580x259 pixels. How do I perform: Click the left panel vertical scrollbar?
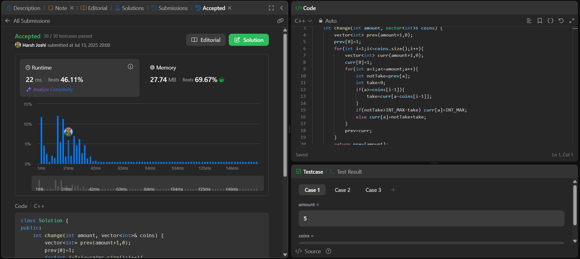(285, 104)
